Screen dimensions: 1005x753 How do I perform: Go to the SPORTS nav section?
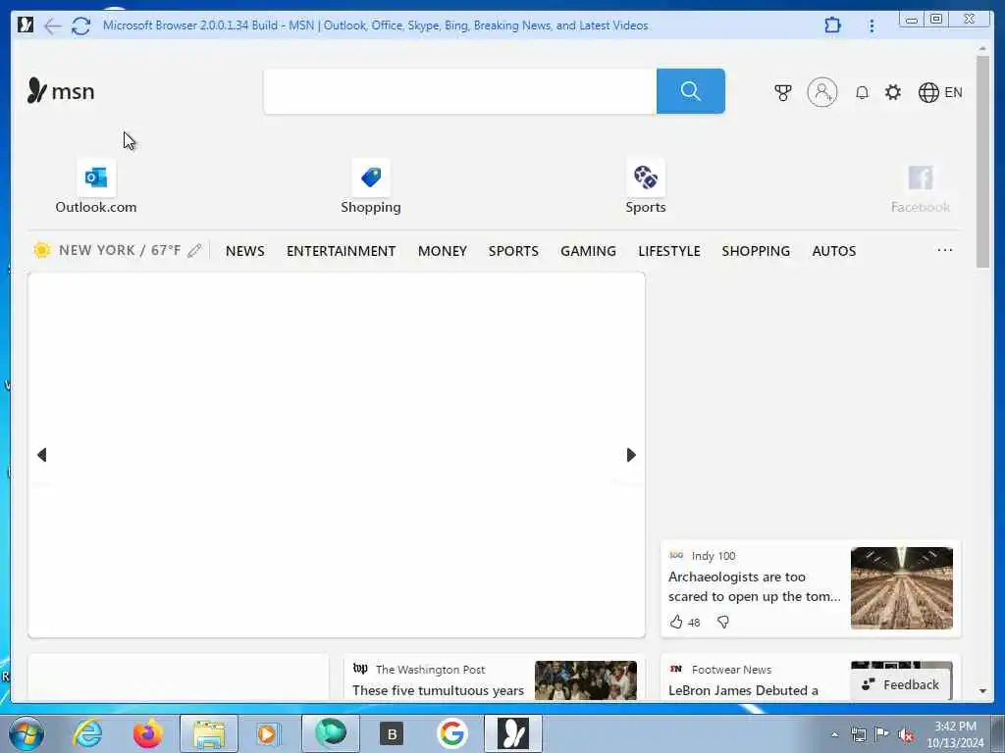coord(513,251)
